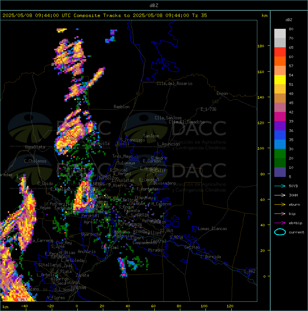Viewport: 308px width, 311px height.
Task: Click the Perdriel label
Action: [x=90, y=216]
